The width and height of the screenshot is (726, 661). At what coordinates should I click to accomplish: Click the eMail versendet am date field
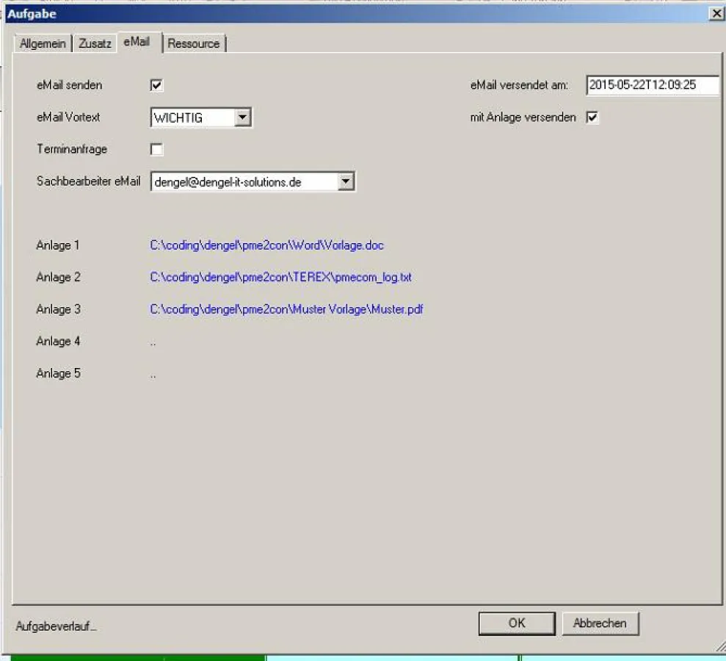651,85
